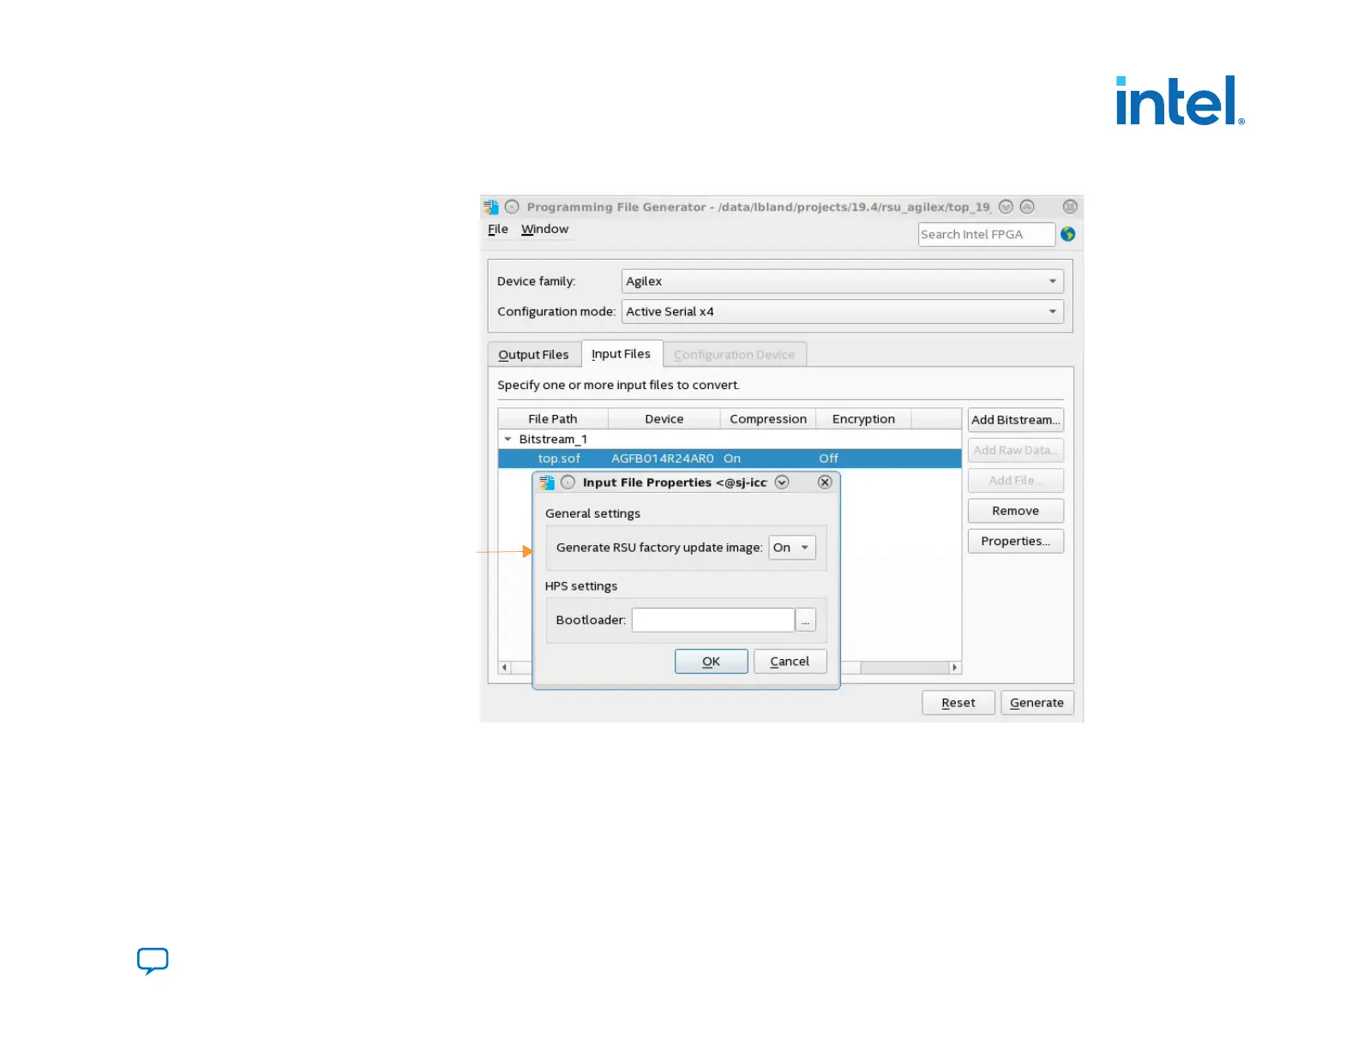
Task: Open the Configuration mode dropdown
Action: tap(843, 311)
